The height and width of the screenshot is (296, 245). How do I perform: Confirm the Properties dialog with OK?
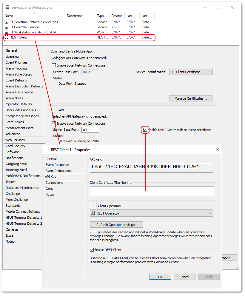click(x=160, y=277)
